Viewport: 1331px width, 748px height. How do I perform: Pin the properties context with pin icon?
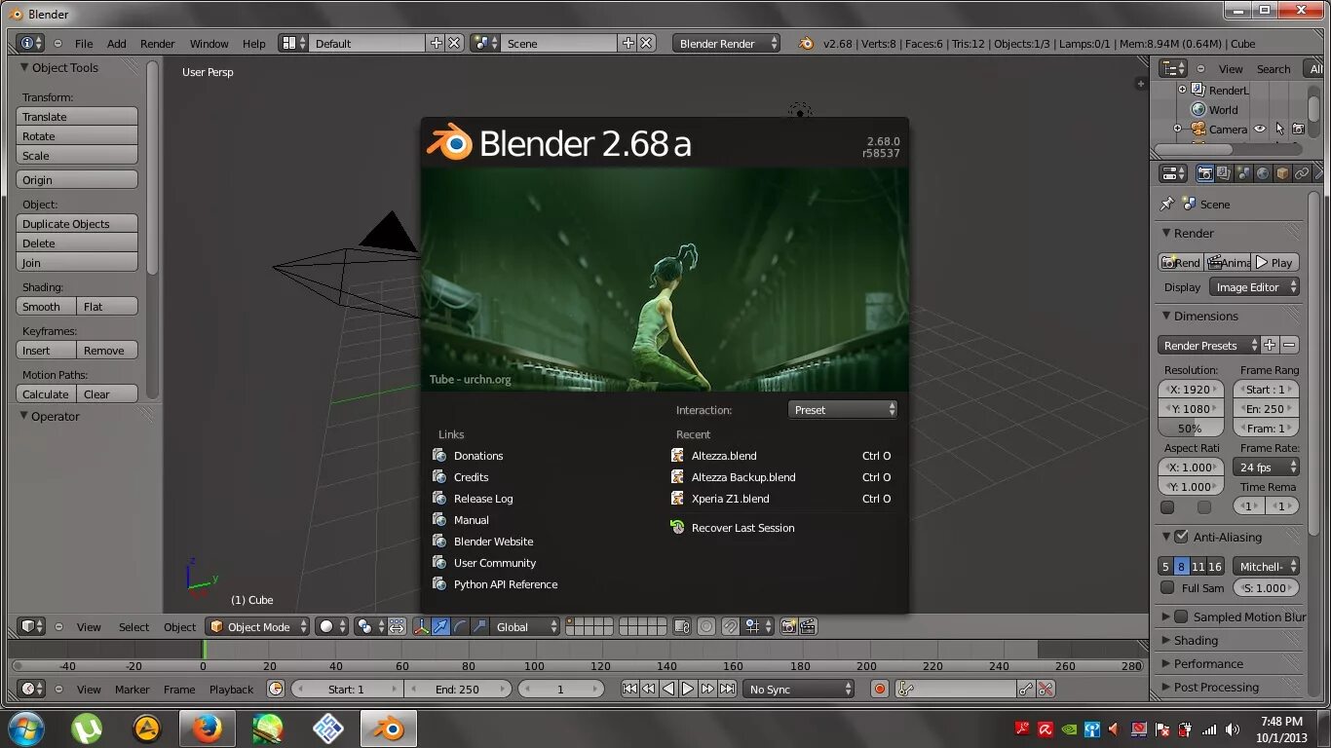1166,204
